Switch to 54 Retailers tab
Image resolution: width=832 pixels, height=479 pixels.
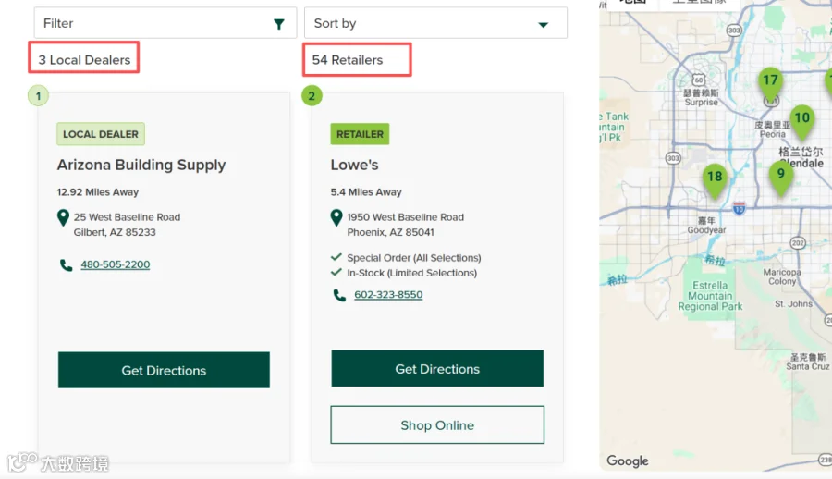point(357,59)
